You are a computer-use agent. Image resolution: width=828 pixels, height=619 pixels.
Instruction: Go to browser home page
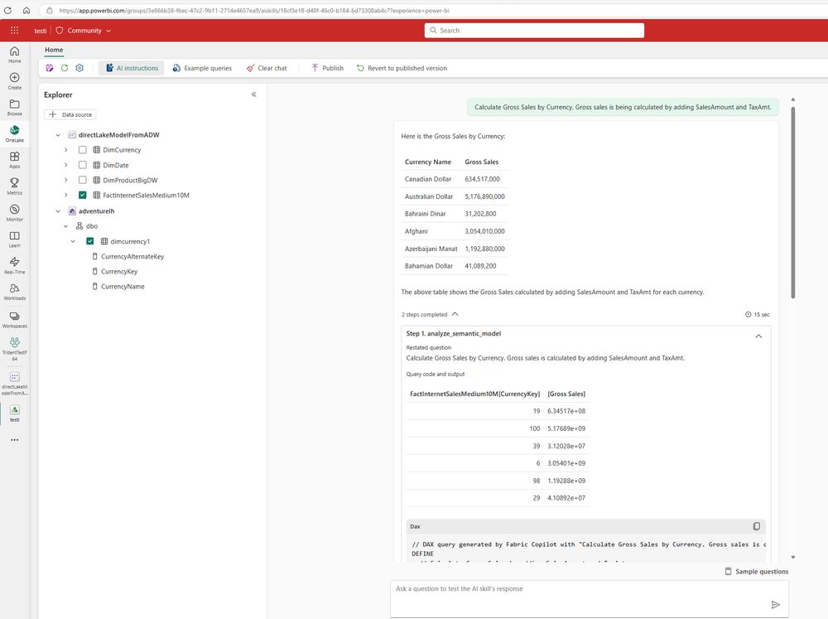coord(26,11)
